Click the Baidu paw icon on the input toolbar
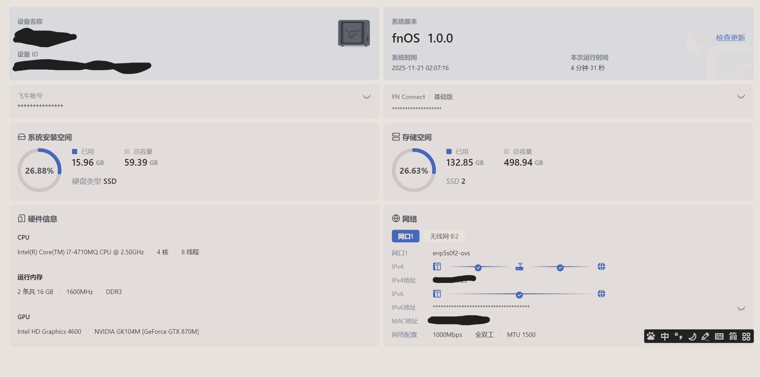The image size is (760, 377). coord(651,336)
